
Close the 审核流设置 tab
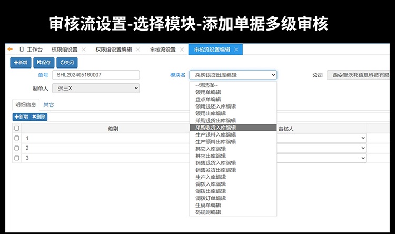pyautogui.click(x=182, y=50)
